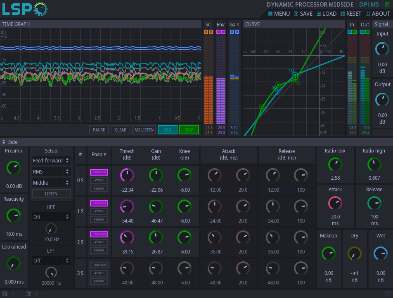Click the LSP gear logo
This screenshot has width=393, height=298.
click(25, 9)
